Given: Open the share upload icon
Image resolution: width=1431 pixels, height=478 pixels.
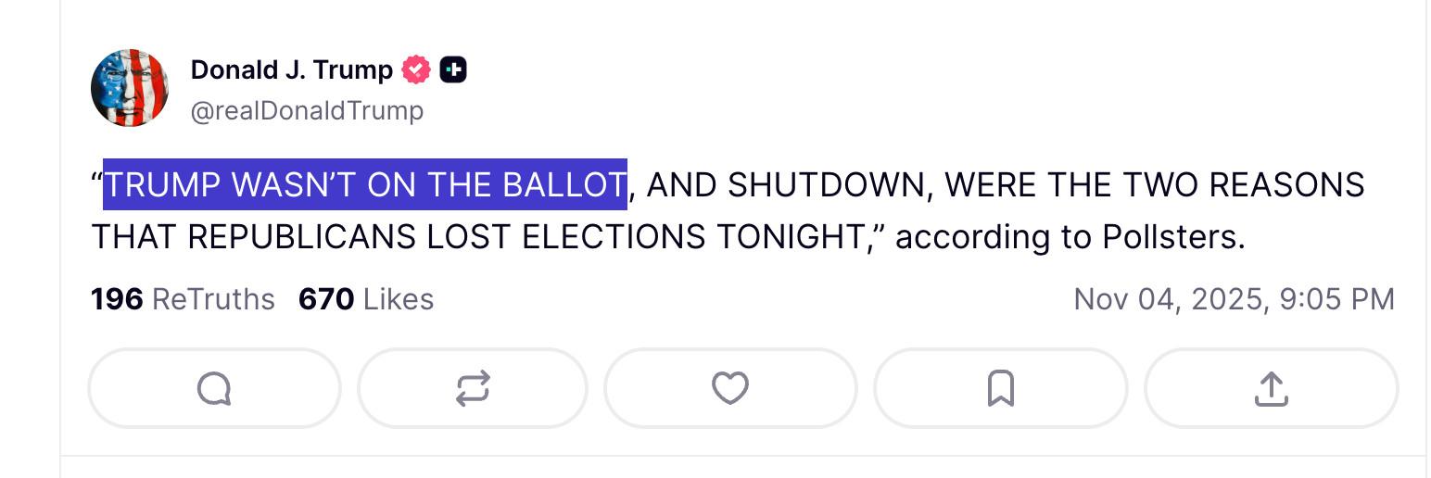Looking at the screenshot, I should click(x=1271, y=388).
